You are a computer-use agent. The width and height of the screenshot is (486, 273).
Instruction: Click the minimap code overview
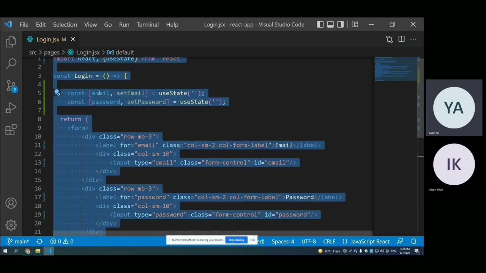click(x=395, y=69)
